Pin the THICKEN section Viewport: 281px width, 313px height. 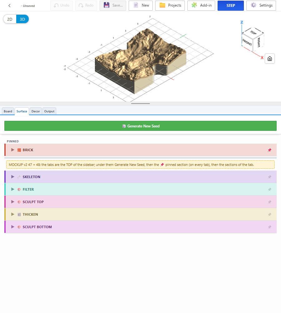(x=269, y=215)
